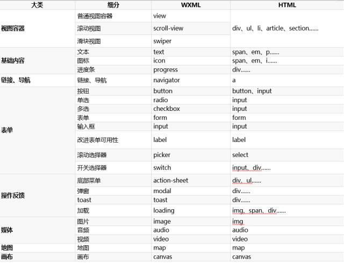
Task: Select the 地图 bold category cell
Action: [x=38, y=248]
